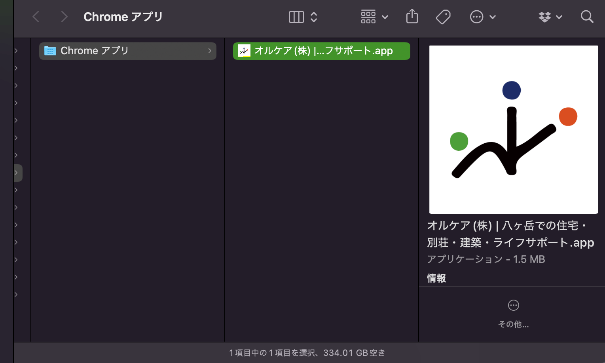Click the Share toolbar icon
605x363 pixels.
coord(412,17)
